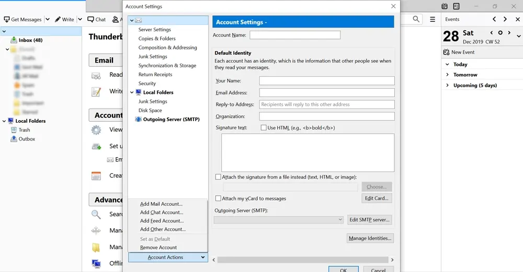Click the Set up account icon
This screenshot has width=523, height=272.
96,146
